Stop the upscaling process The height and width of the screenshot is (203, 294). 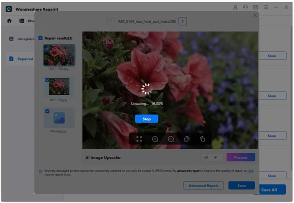[147, 119]
